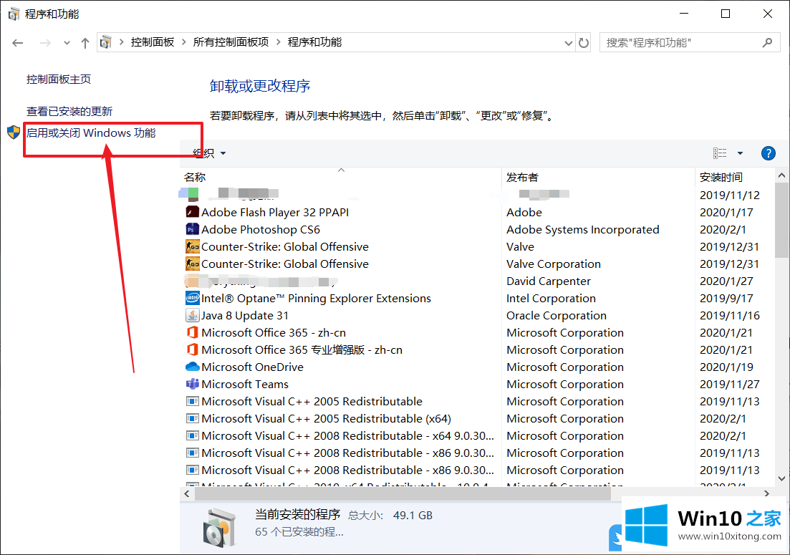The height and width of the screenshot is (555, 790).
Task: Open more view options dropdown arrow
Action: click(x=740, y=153)
